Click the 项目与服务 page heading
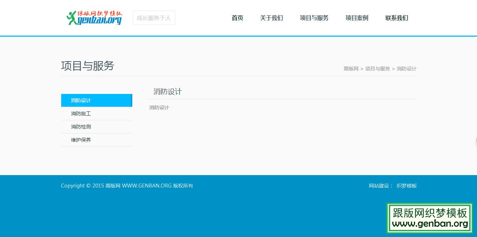 (87, 66)
